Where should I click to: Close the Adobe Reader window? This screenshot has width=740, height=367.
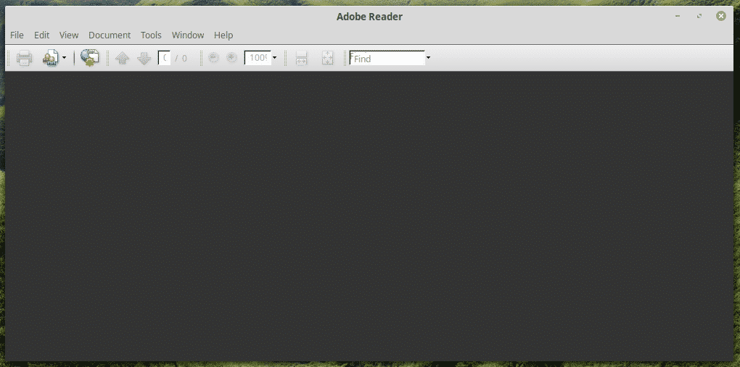tap(721, 16)
